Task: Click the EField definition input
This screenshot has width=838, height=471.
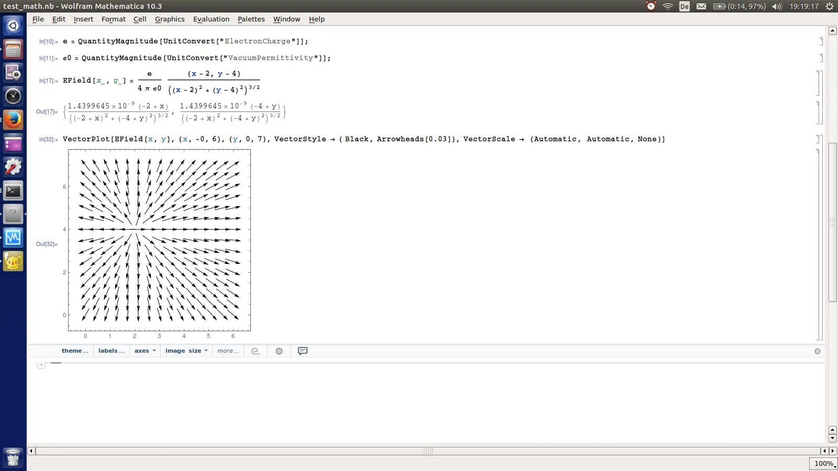Action: coord(161,82)
